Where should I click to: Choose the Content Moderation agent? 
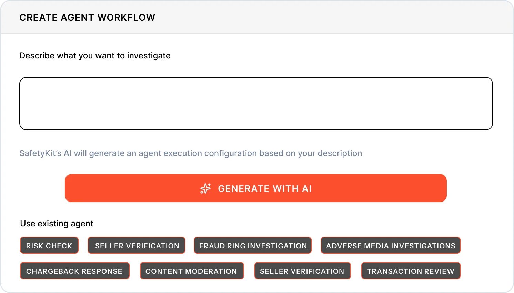pyautogui.click(x=191, y=271)
